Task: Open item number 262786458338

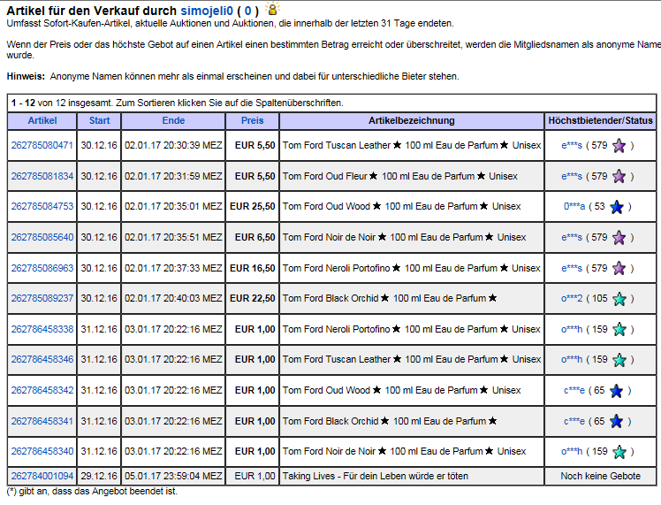Action: tap(42, 330)
